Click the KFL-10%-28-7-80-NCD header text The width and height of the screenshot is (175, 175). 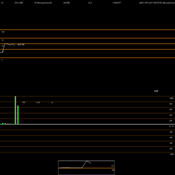150,3
